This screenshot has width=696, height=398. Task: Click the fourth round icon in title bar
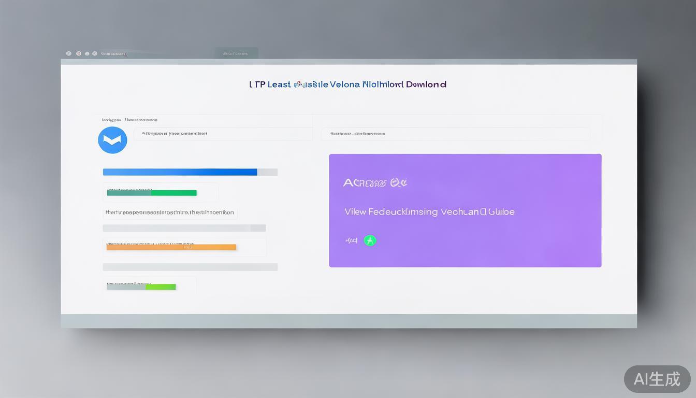click(x=95, y=53)
